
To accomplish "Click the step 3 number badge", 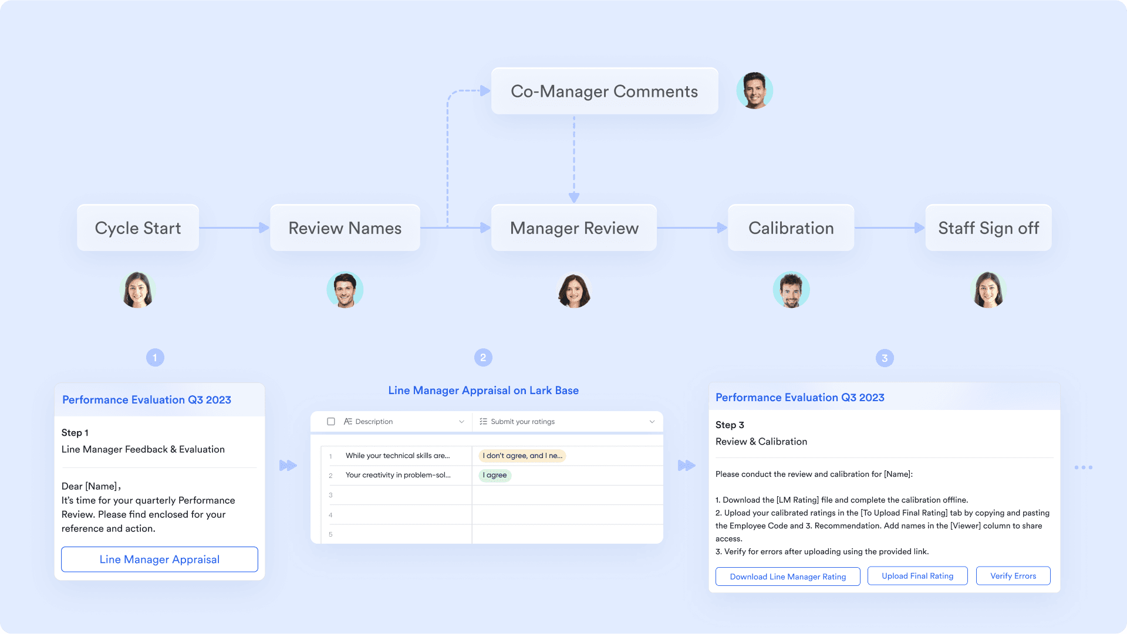I will [885, 357].
